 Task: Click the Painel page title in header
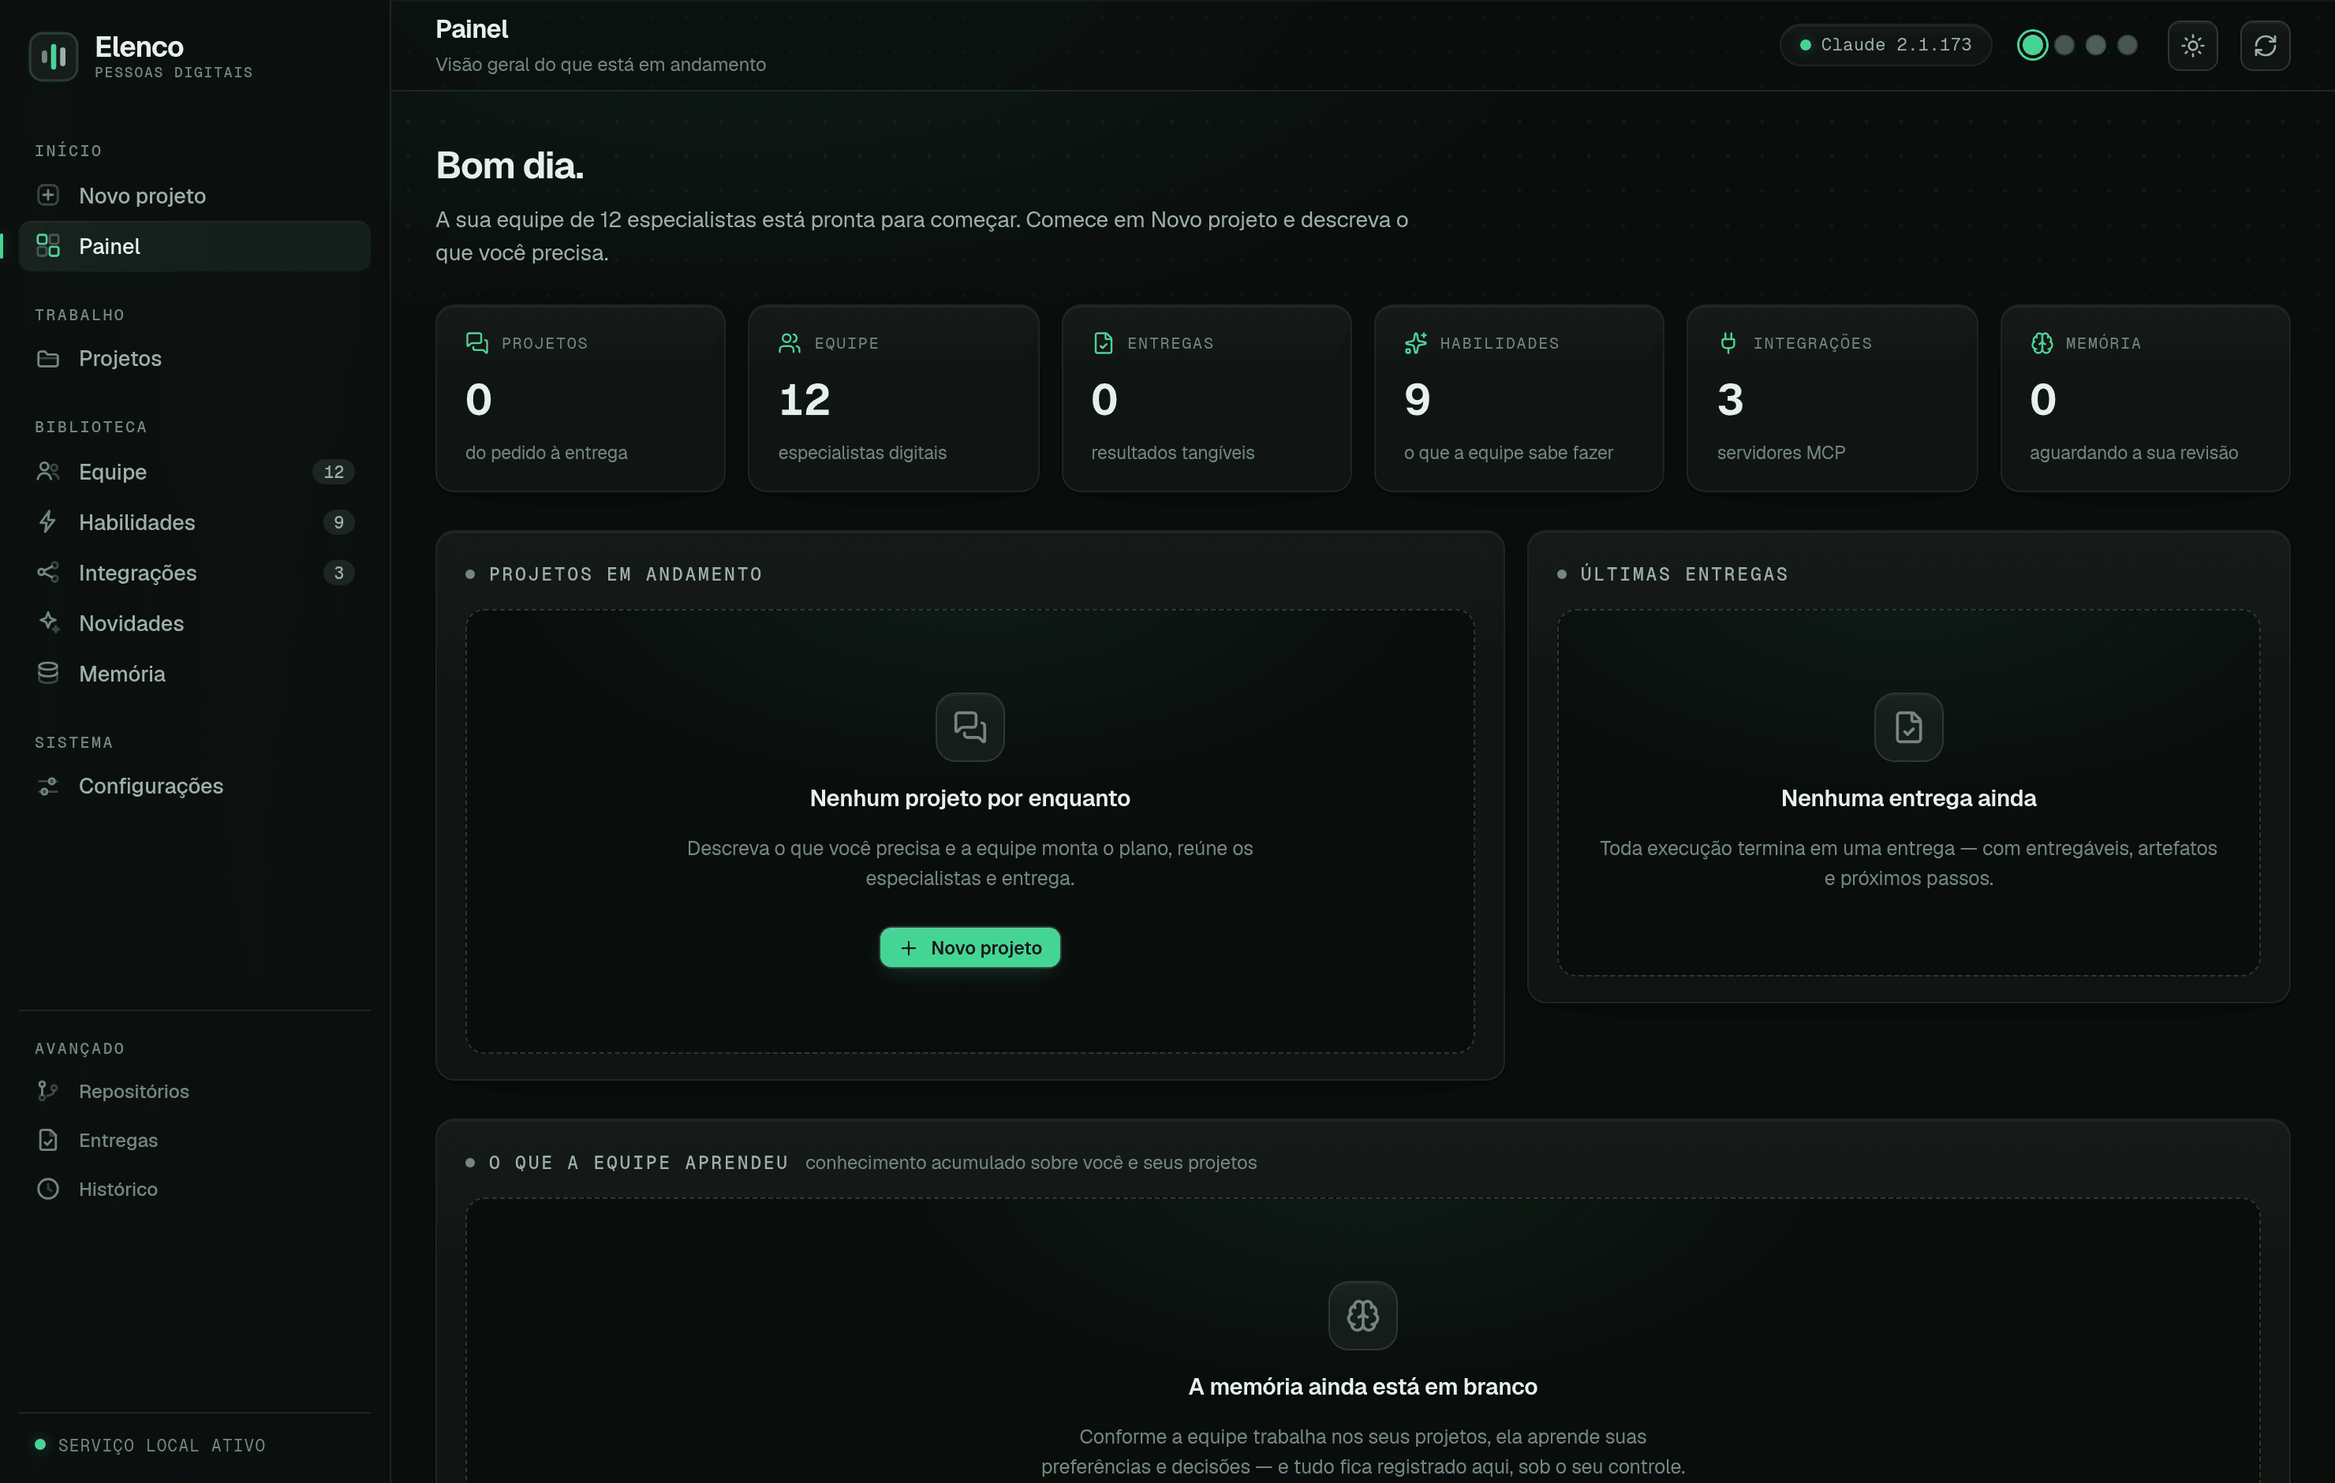pyautogui.click(x=471, y=29)
